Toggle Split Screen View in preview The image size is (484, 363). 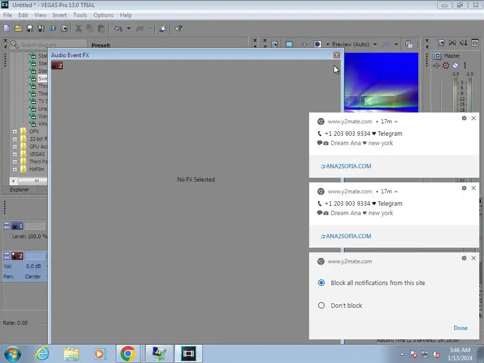[318, 44]
